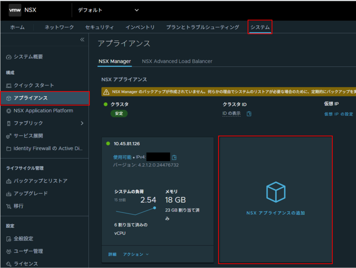Open the アクション dropdown menu

click(136, 254)
